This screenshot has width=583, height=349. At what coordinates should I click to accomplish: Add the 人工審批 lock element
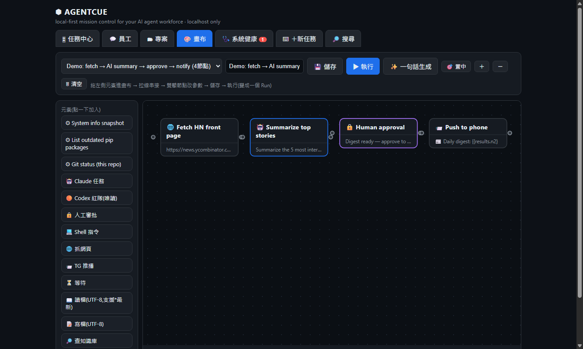pos(97,215)
